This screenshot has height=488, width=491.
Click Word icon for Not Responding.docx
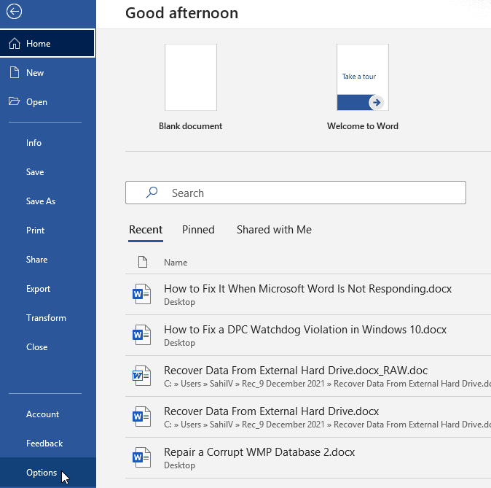pyautogui.click(x=141, y=294)
